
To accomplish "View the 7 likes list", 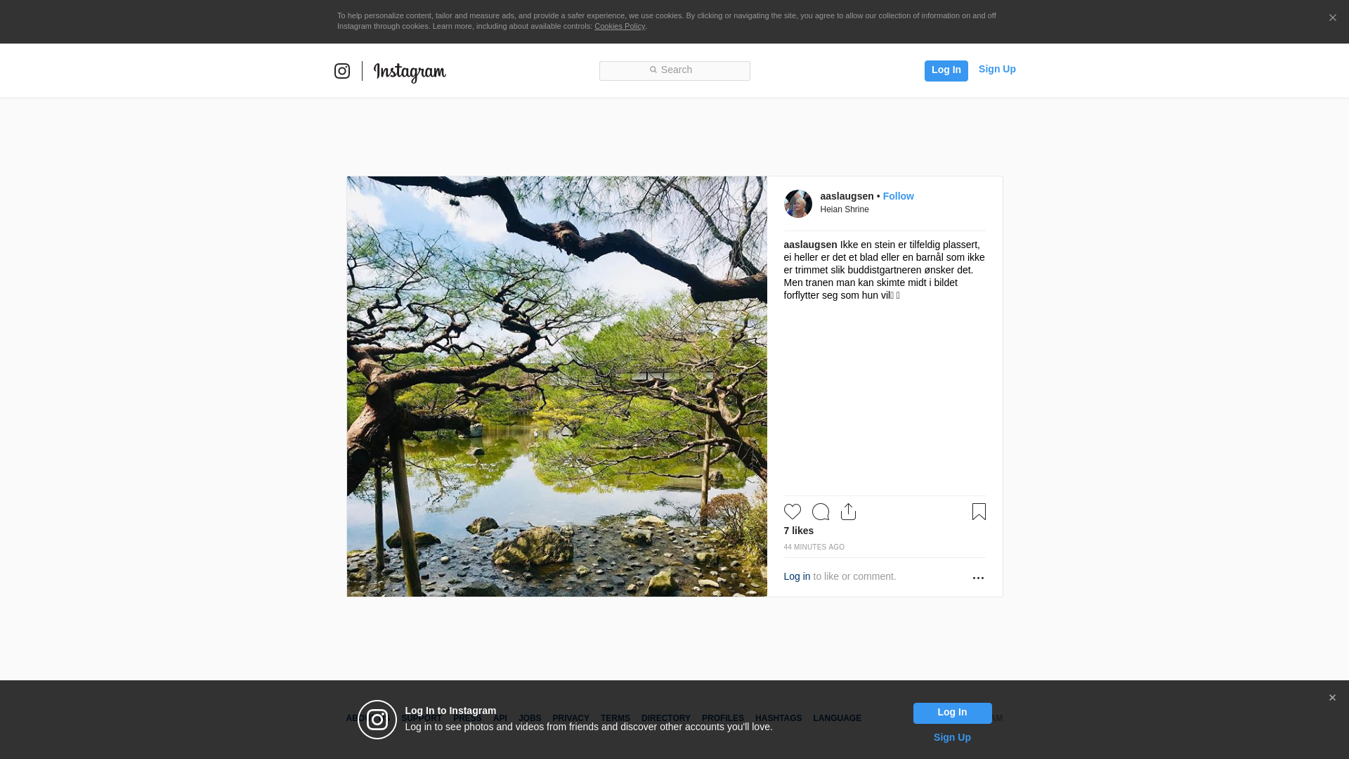I will 799,531.
